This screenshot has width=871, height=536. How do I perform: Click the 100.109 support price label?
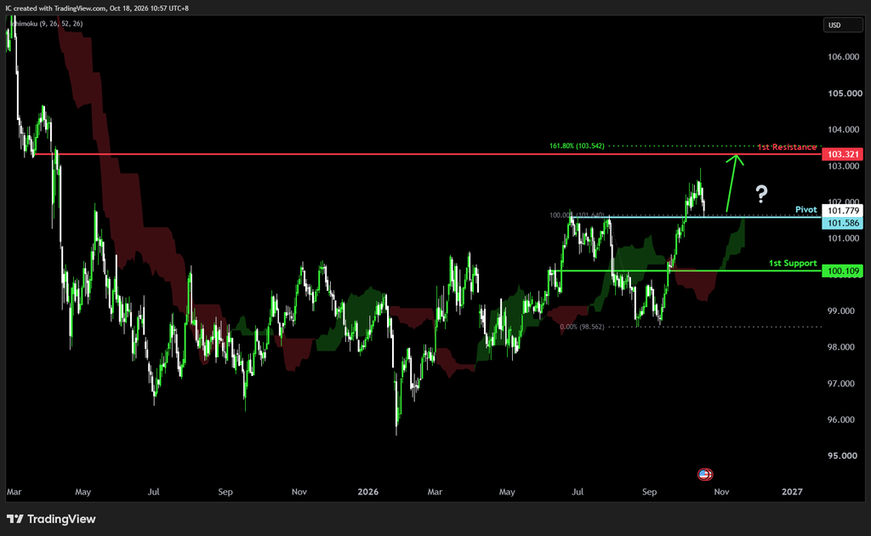coord(842,271)
